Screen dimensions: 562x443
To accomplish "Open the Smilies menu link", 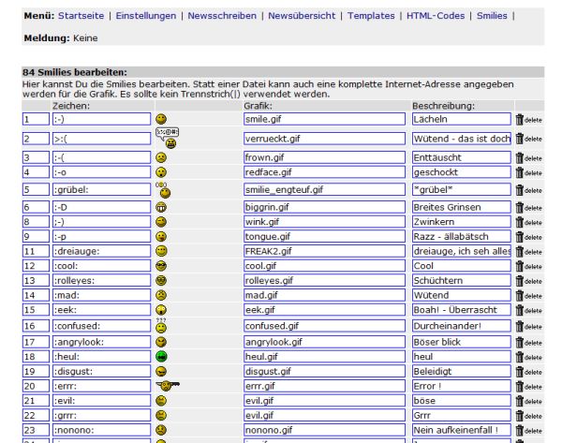I will [492, 16].
